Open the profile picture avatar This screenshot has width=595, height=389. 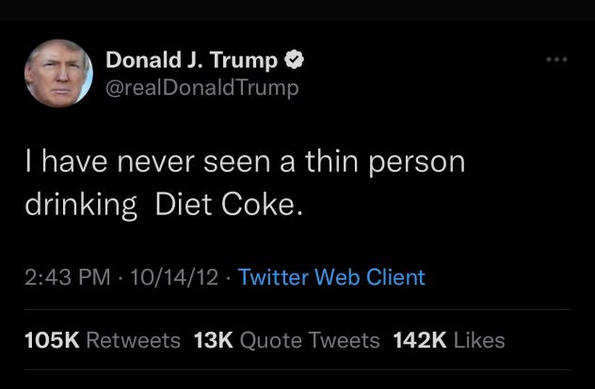[60, 75]
